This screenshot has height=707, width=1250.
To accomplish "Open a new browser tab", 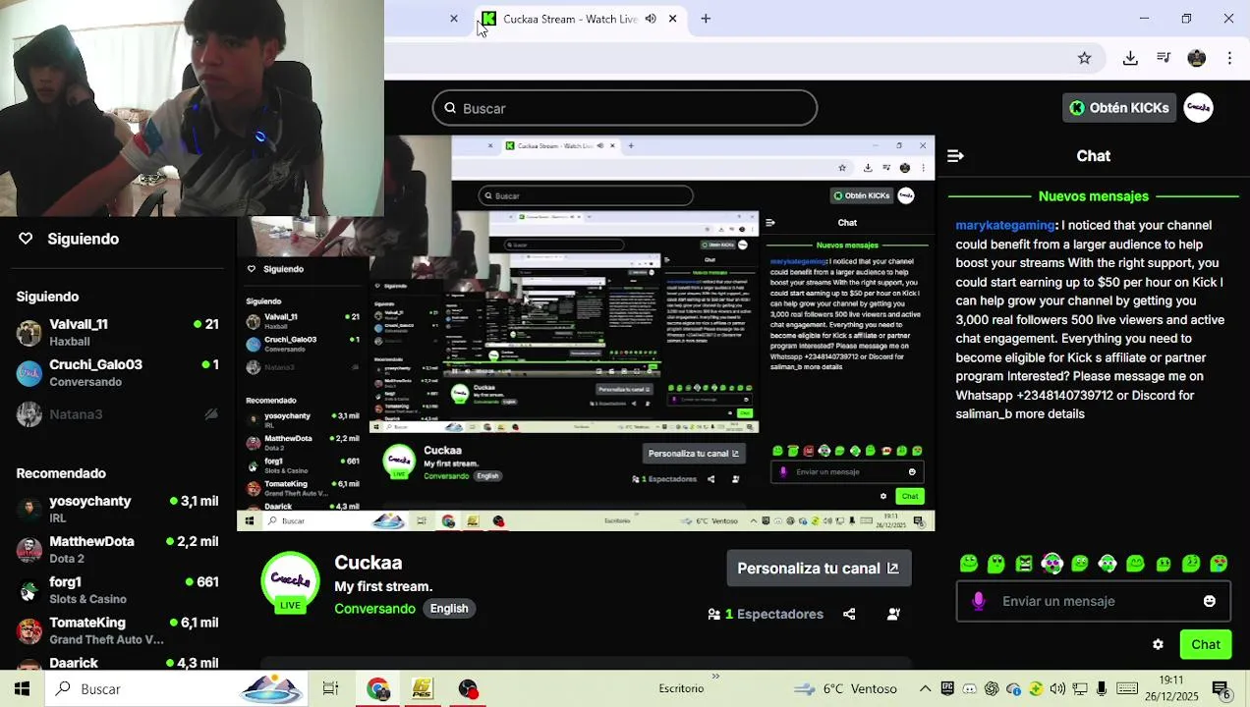I will click(x=706, y=19).
